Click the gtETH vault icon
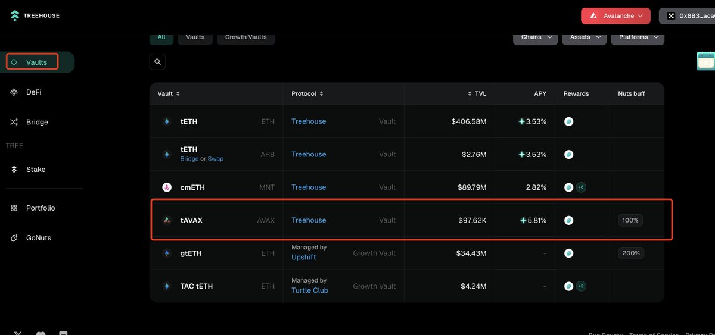 [x=167, y=253]
